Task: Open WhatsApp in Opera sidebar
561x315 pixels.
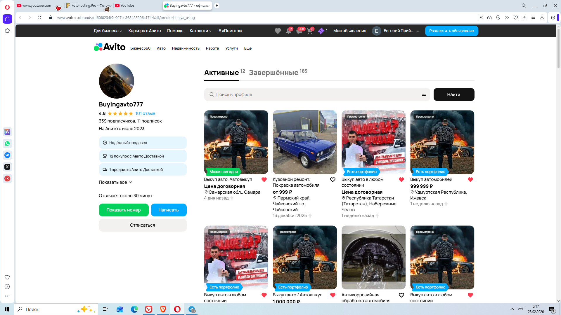Action: pyautogui.click(x=7, y=143)
